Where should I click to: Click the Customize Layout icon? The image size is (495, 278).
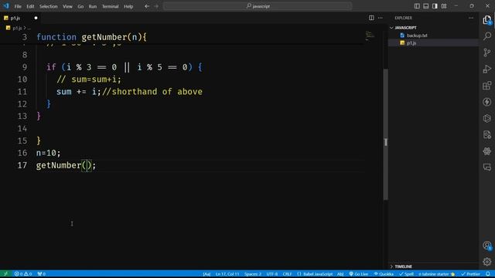coord(444,6)
